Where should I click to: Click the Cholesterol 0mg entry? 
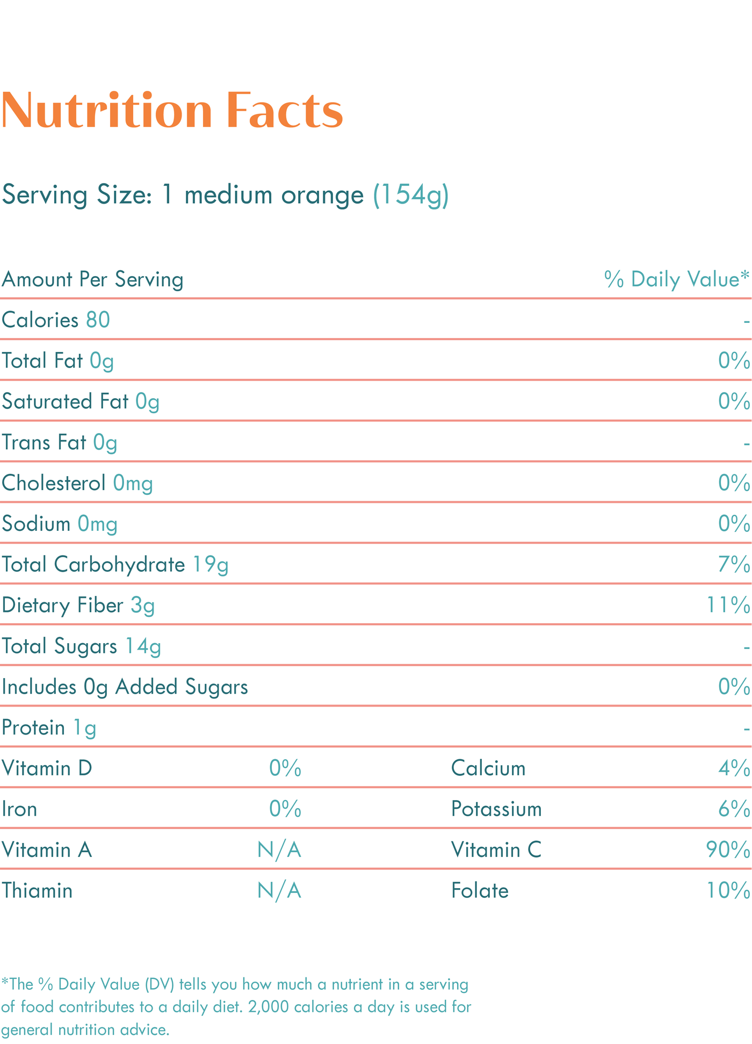[x=77, y=483]
